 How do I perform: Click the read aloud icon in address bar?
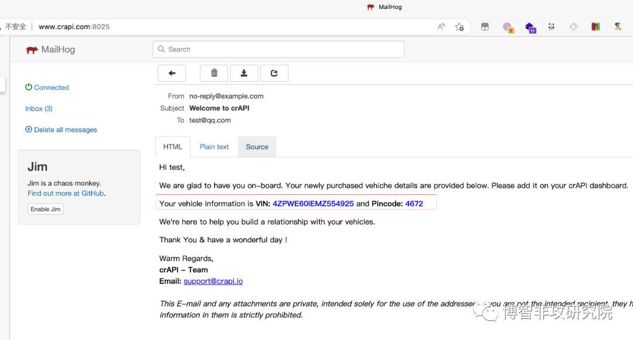tap(441, 26)
